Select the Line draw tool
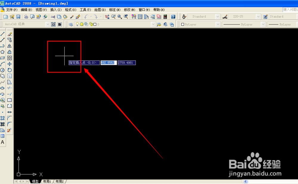Viewport: 298px width, 184px height. [x=2, y=34]
